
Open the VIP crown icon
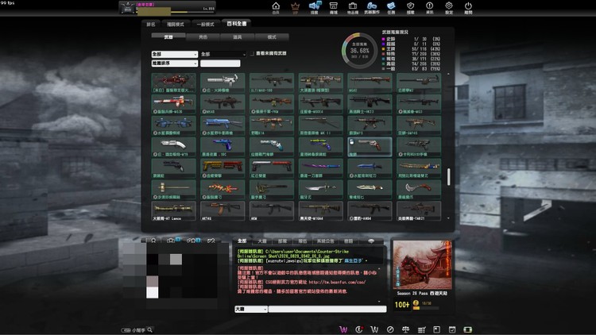tap(295, 7)
